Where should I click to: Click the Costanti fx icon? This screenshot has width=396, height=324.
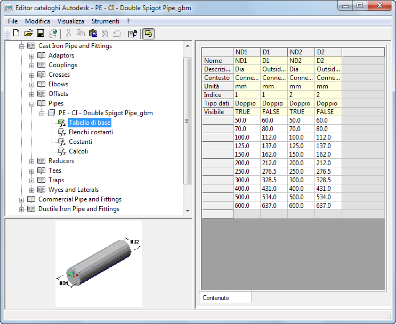click(x=62, y=142)
